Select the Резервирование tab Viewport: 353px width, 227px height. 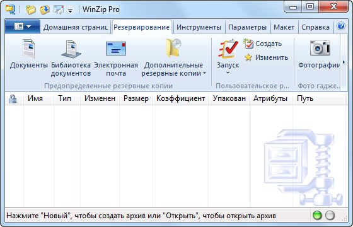(x=142, y=27)
